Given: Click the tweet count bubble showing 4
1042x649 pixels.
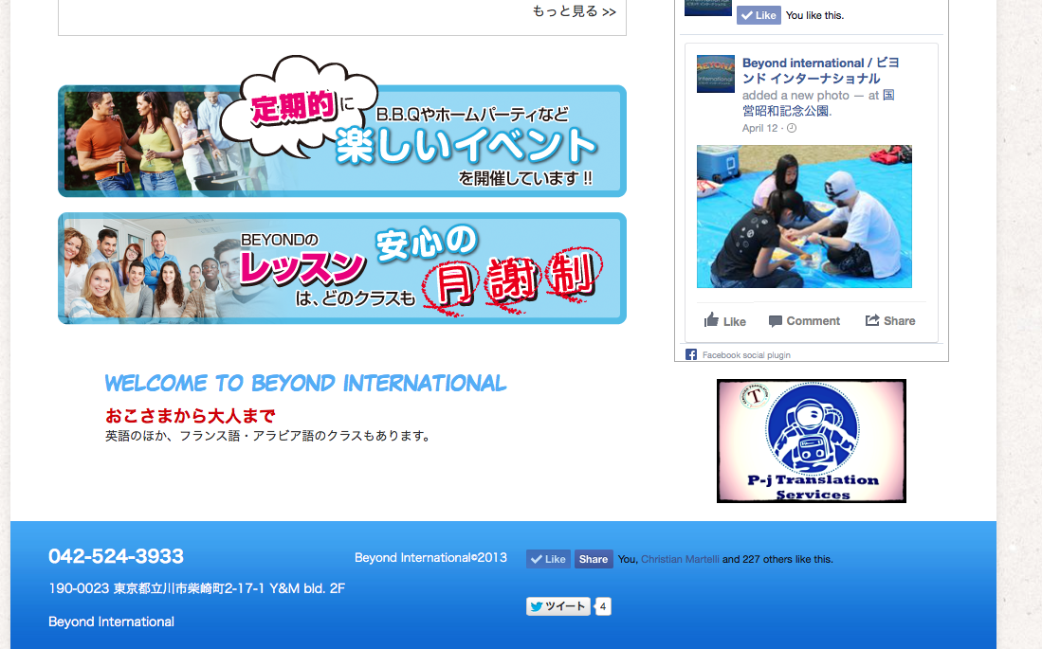Looking at the screenshot, I should 603,606.
